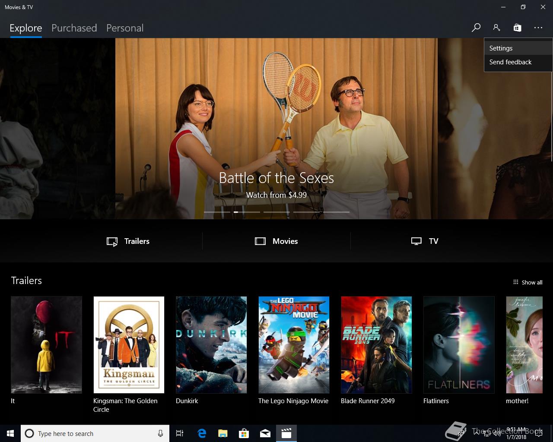Click the account sign-in person icon
The width and height of the screenshot is (553, 442).
[496, 28]
